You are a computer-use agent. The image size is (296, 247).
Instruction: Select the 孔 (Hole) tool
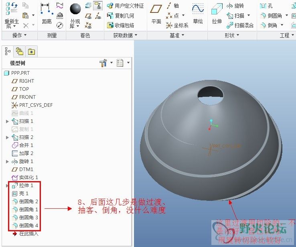click(266, 6)
